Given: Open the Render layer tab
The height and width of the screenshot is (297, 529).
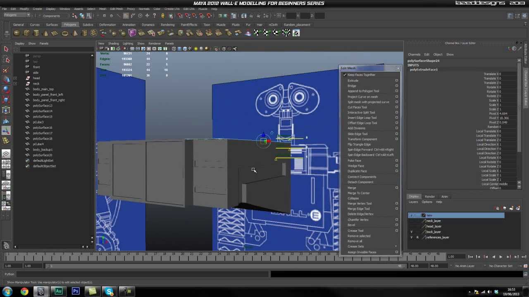Looking at the screenshot, I should coord(430,197).
